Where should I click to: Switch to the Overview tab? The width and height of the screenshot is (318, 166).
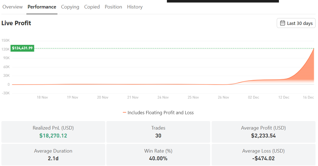pyautogui.click(x=13, y=7)
